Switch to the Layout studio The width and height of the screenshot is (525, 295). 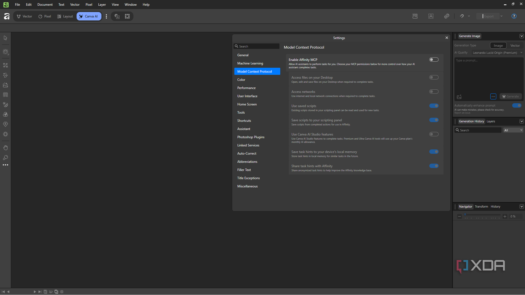tap(65, 16)
